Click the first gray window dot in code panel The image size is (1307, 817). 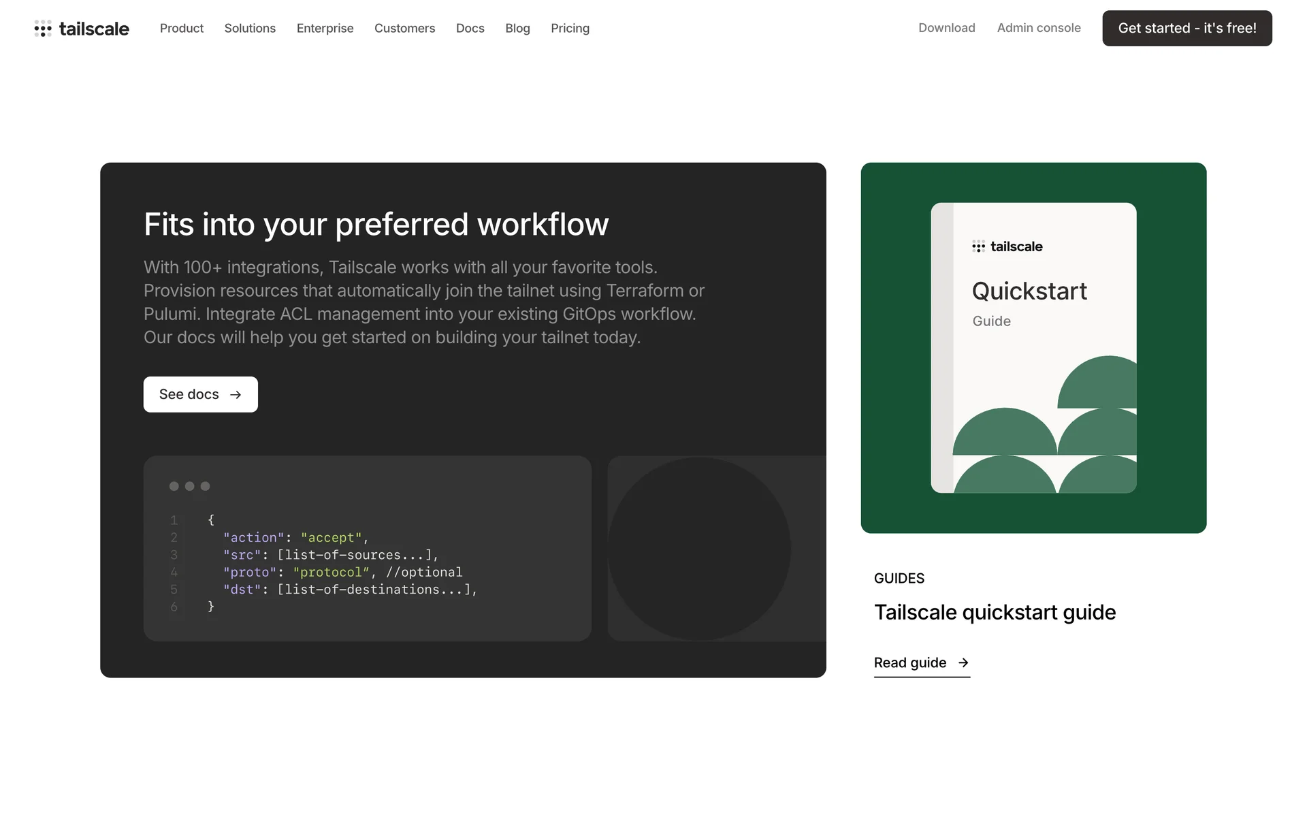pos(174,486)
